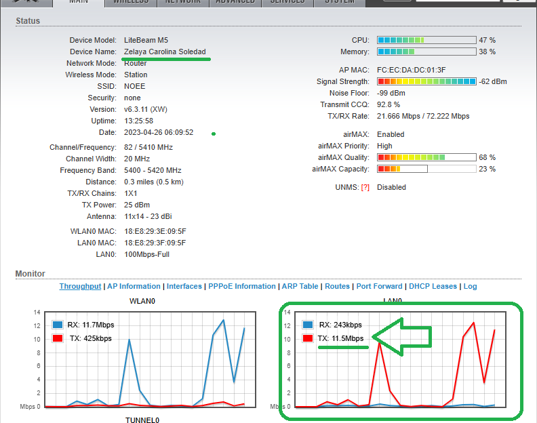The height and width of the screenshot is (423, 537).
Task: Click the Port Forward link
Action: pos(379,286)
